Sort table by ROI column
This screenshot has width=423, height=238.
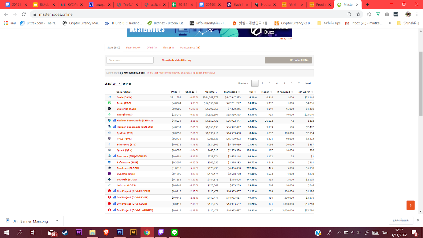pos(252,92)
